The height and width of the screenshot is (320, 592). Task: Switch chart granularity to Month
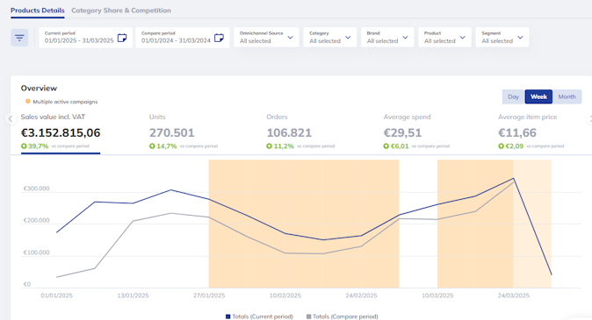(x=567, y=96)
